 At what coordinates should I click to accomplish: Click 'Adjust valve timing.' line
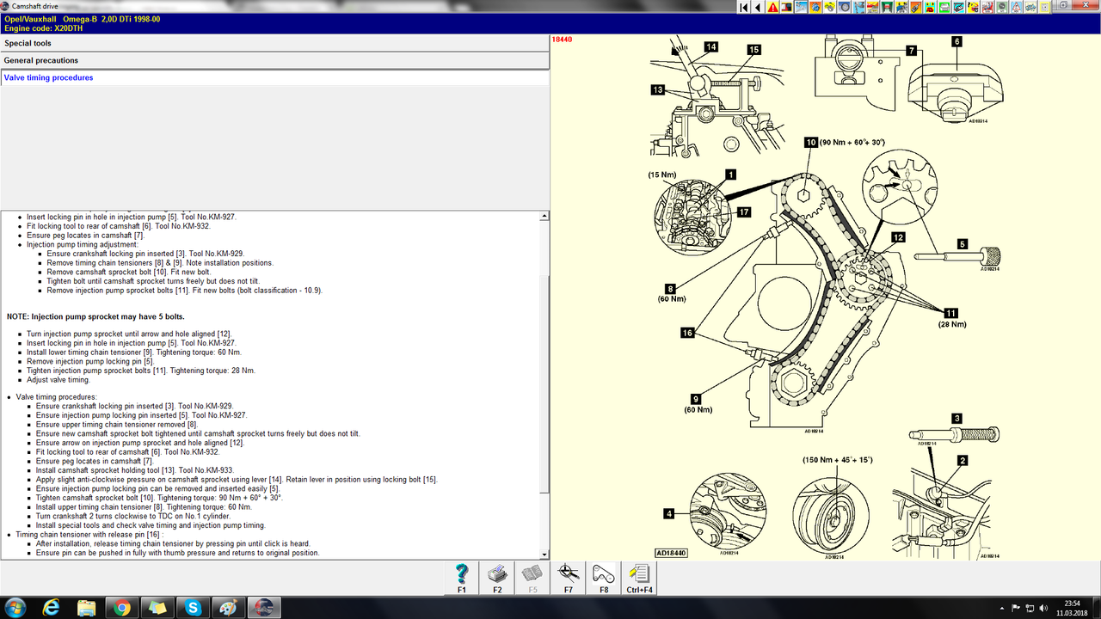coord(58,380)
